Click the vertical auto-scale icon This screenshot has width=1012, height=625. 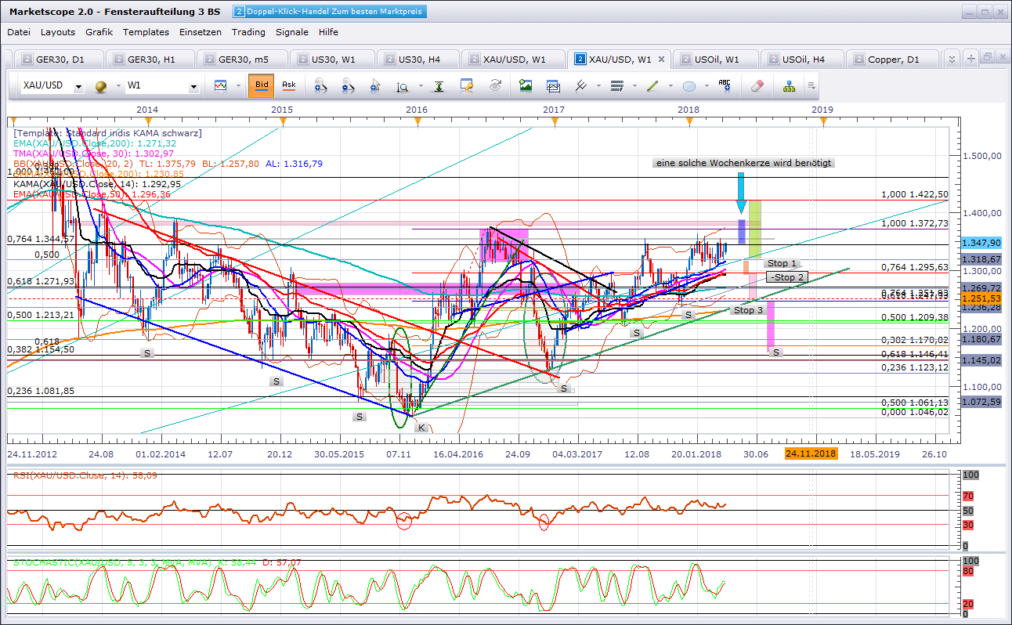point(439,86)
